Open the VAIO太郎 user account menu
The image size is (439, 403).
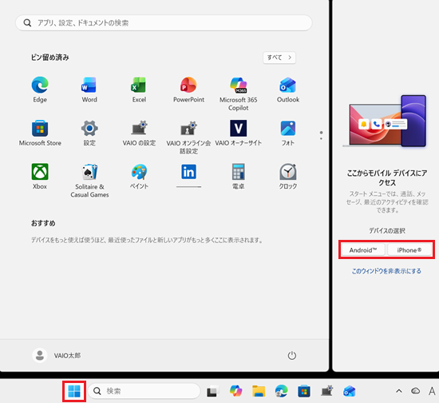click(x=57, y=355)
